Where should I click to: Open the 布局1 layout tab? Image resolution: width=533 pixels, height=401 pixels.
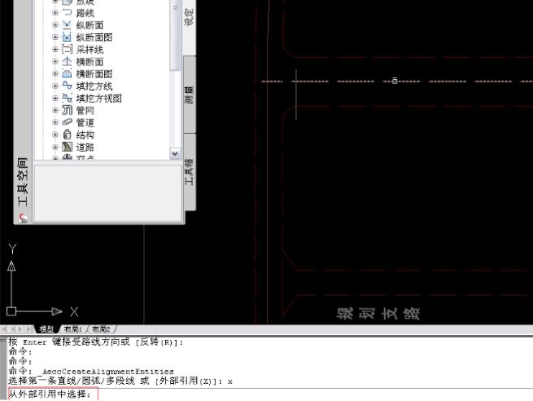(73, 329)
